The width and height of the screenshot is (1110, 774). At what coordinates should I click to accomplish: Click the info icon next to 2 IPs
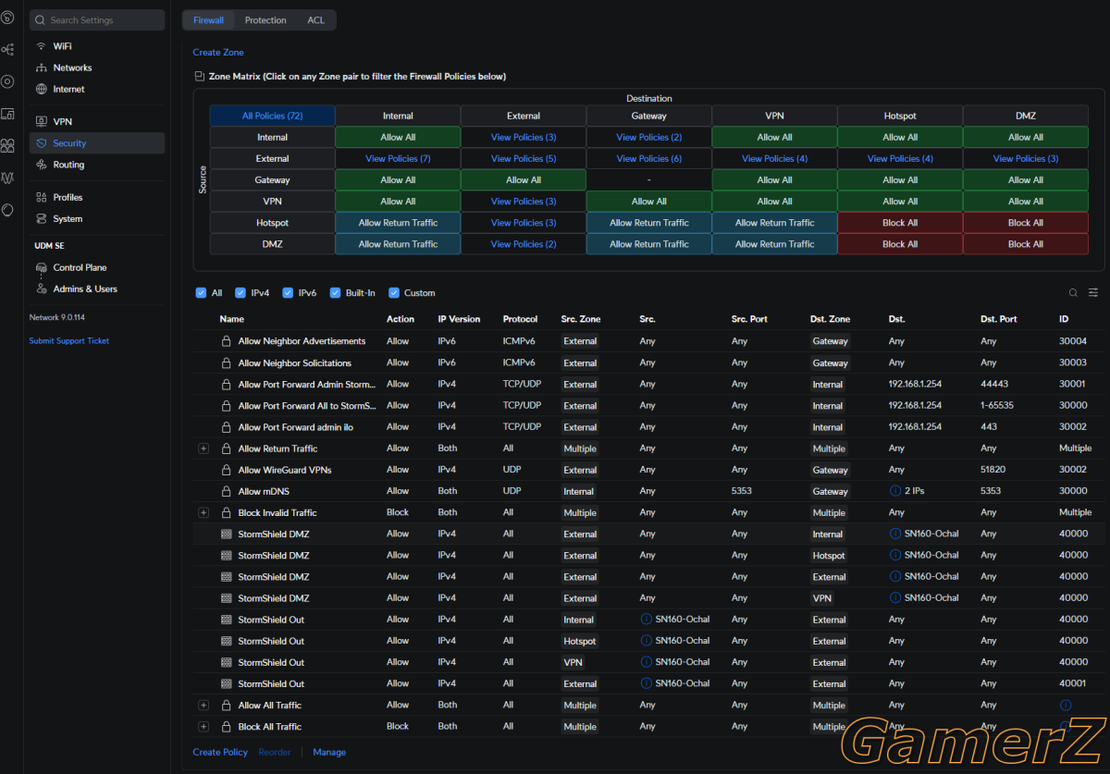[x=894, y=491]
